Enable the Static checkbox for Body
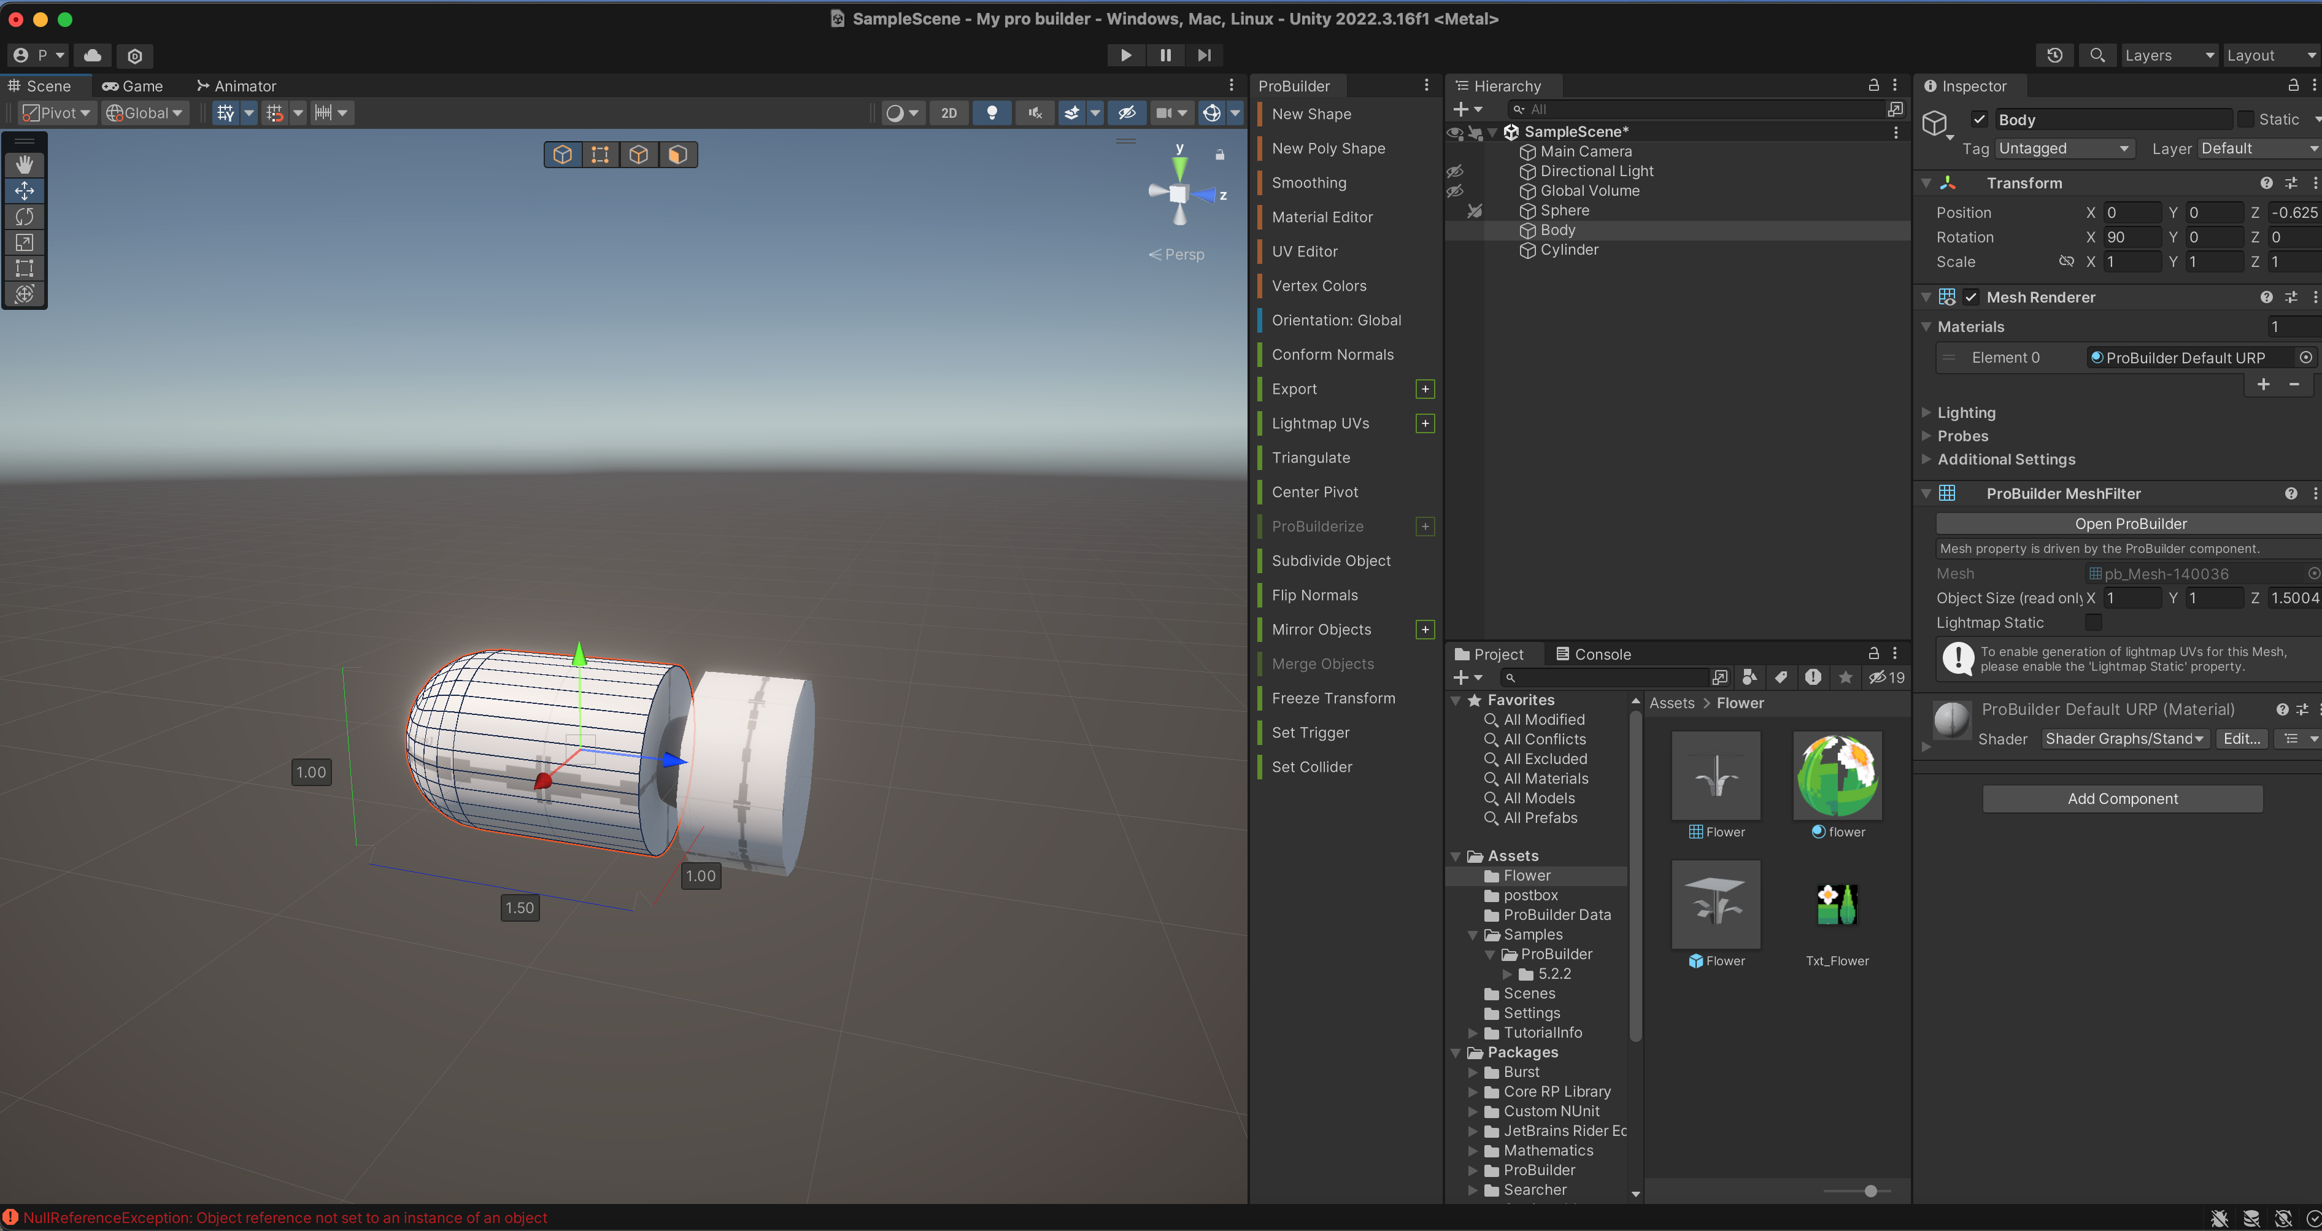The image size is (2322, 1231). (2247, 119)
